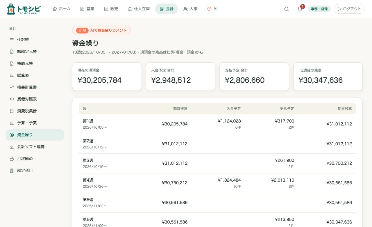Click the 第1週 row label

tap(88, 121)
